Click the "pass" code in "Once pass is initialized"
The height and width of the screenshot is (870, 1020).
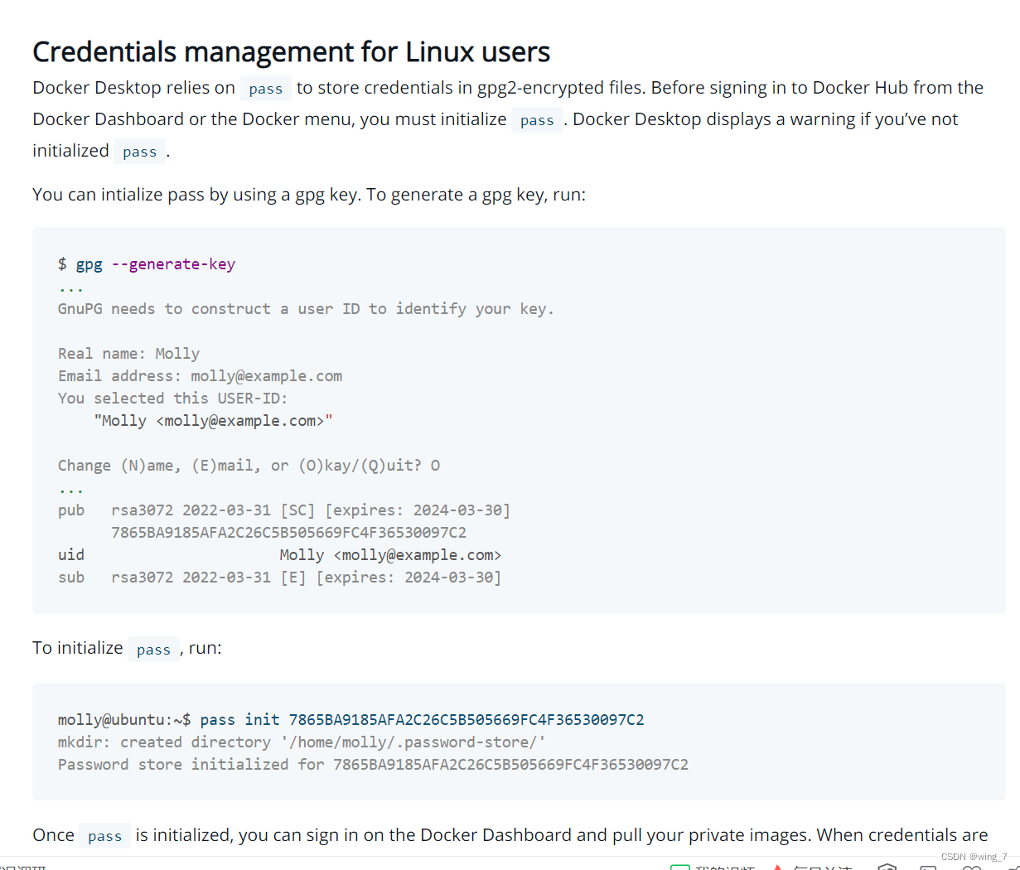tap(104, 836)
